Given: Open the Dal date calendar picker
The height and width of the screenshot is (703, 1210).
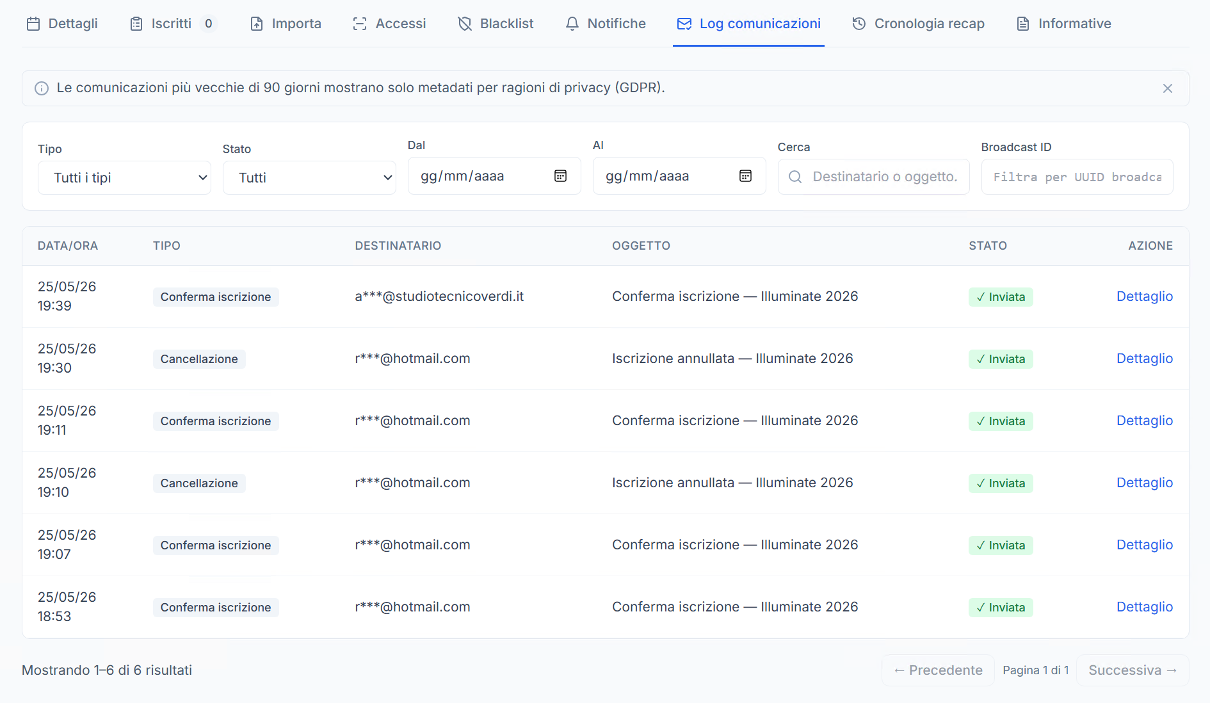Looking at the screenshot, I should point(561,176).
